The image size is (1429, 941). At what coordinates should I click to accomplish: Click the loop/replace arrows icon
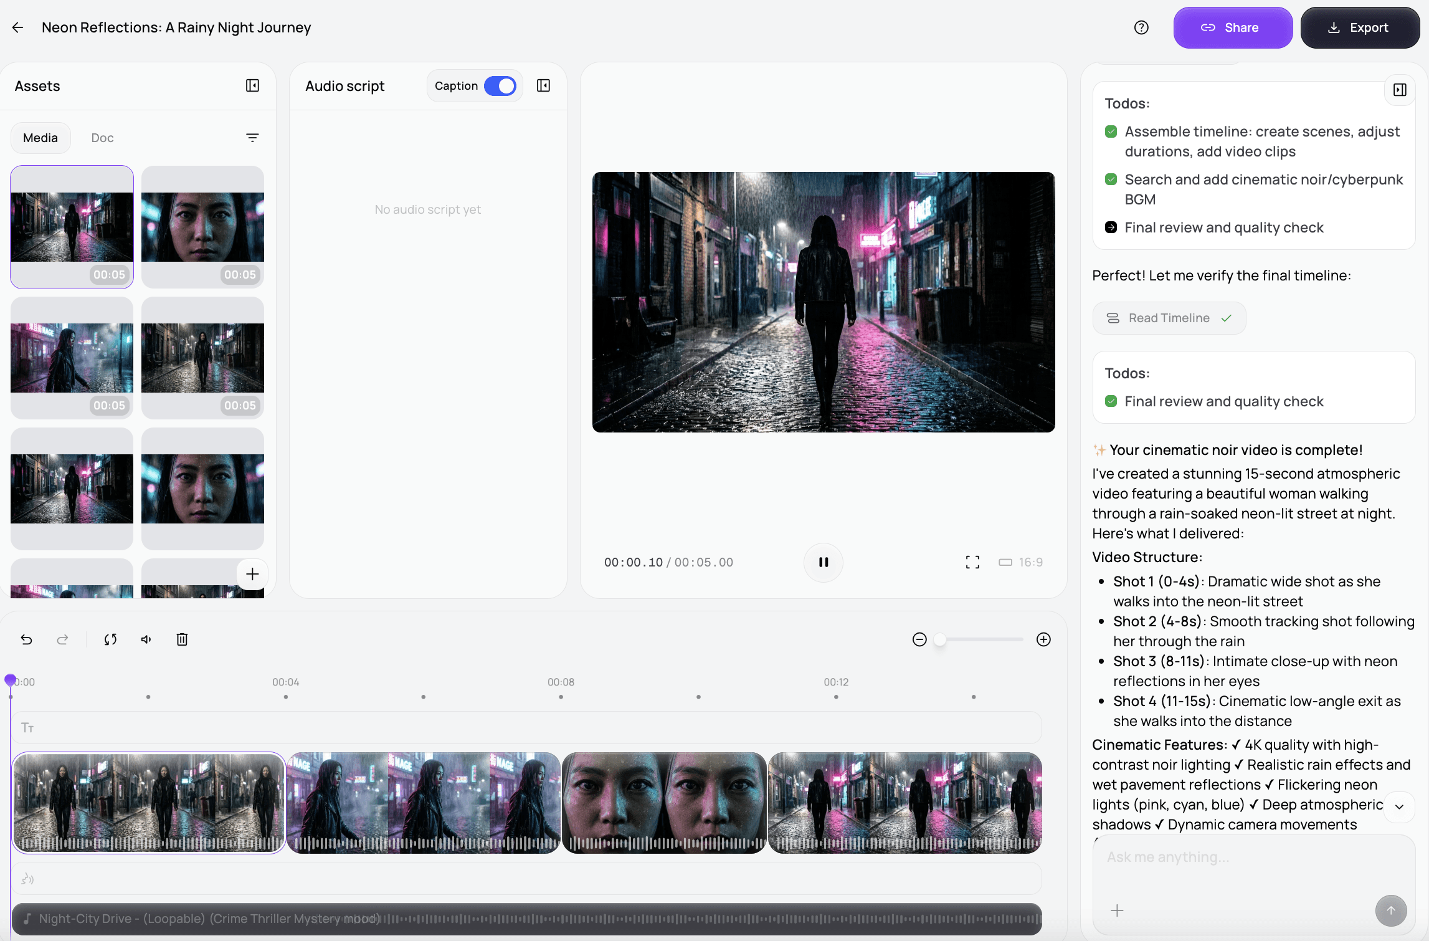coord(110,639)
